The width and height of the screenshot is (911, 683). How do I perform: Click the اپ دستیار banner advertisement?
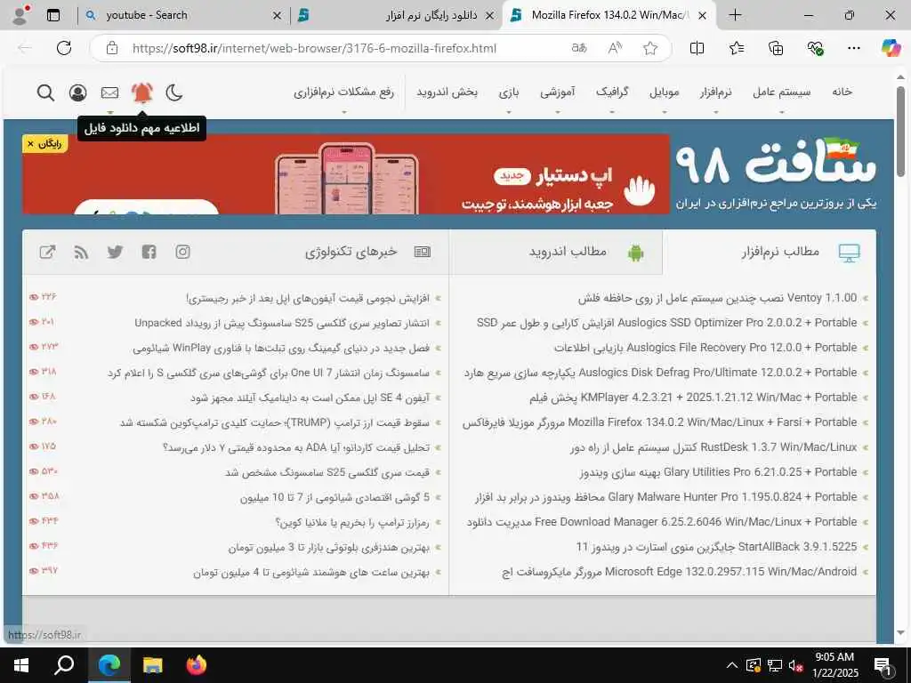coord(346,174)
